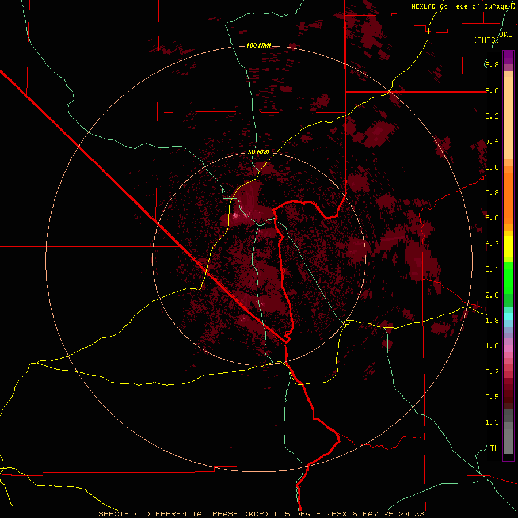Select the purple top band of the color bar
Viewport: 518px width, 518px height.
[x=508, y=58]
